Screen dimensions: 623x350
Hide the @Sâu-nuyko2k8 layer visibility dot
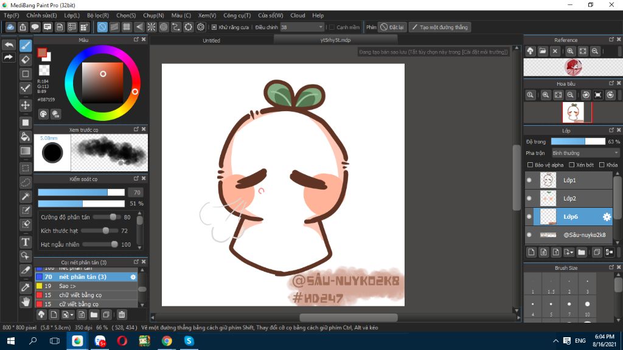pyautogui.click(x=529, y=235)
